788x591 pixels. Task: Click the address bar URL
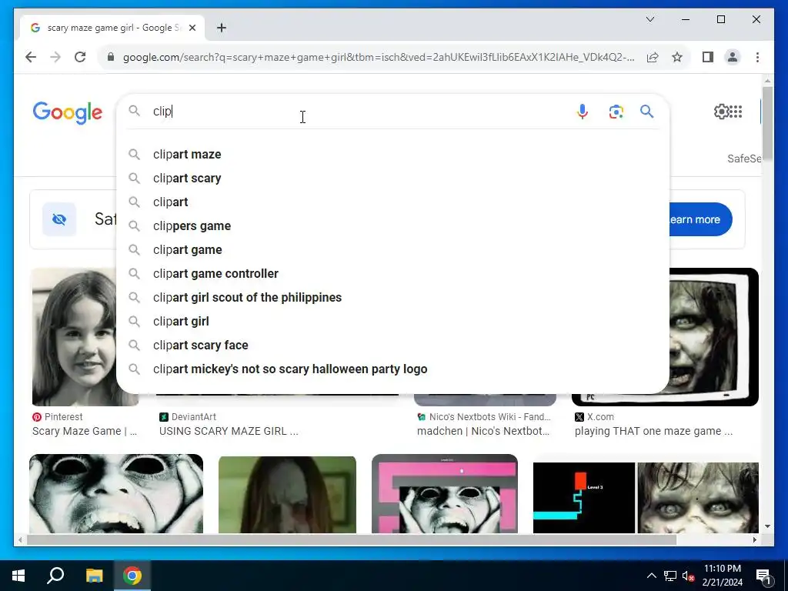379,57
